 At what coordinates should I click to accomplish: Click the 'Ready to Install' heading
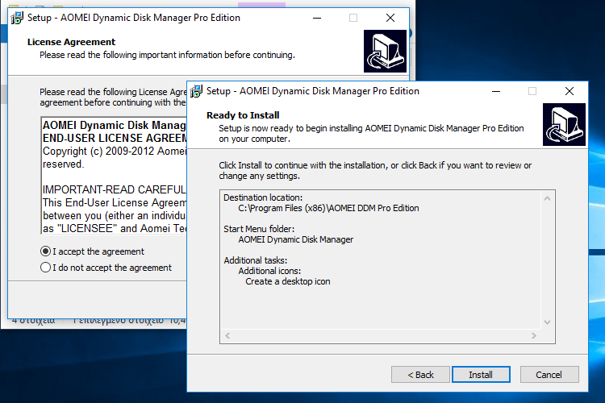tap(243, 115)
